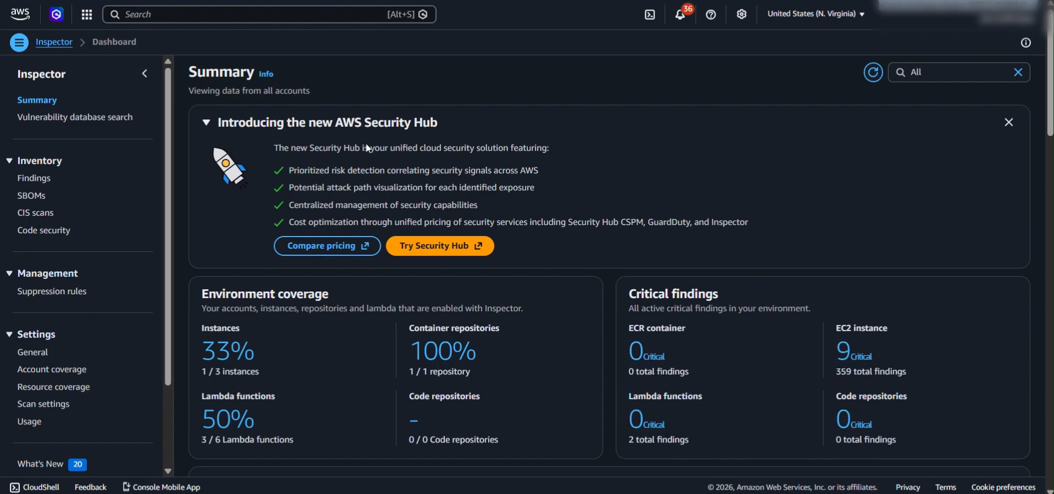Click the '359 total findings' text
The width and height of the screenshot is (1054, 494).
click(871, 372)
